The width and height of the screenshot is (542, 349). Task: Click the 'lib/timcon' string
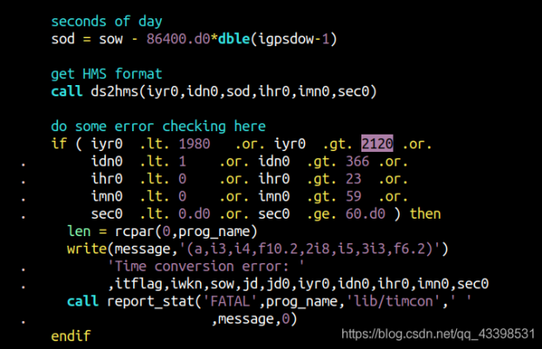(x=389, y=301)
